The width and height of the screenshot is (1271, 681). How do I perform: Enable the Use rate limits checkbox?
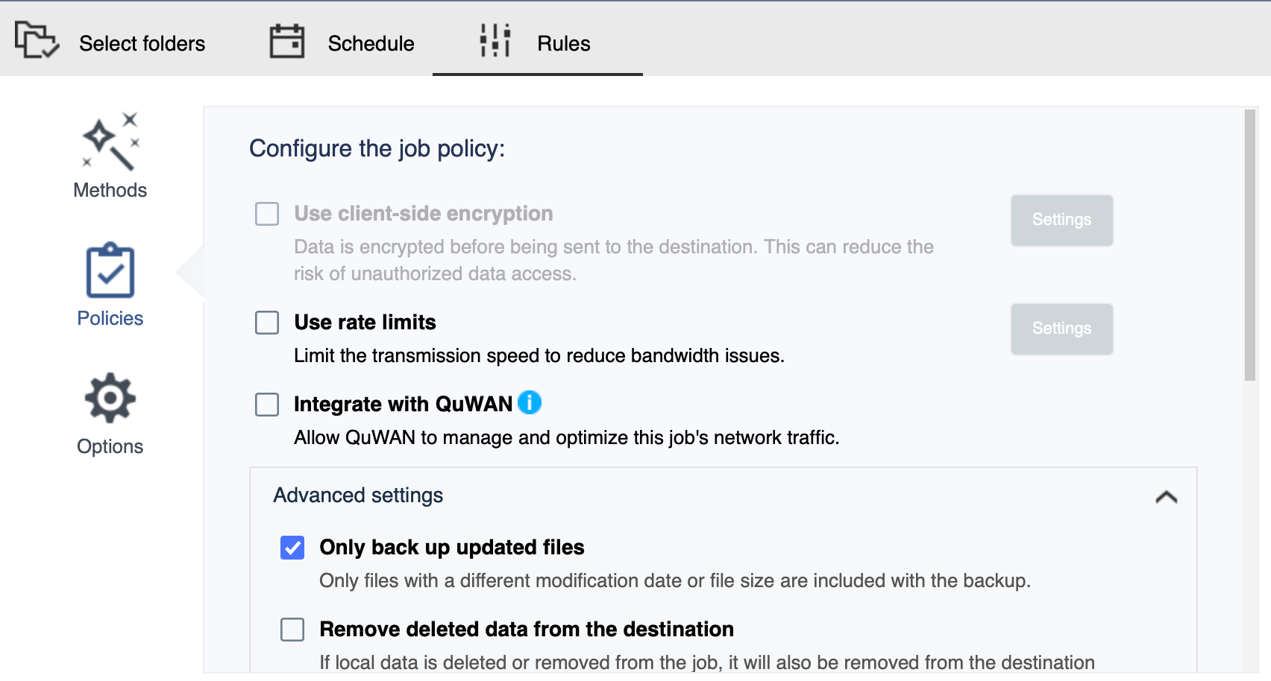click(x=267, y=323)
